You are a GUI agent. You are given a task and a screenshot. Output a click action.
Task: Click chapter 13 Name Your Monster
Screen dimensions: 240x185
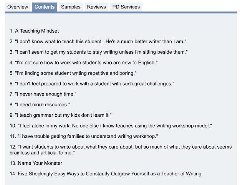pyautogui.click(x=36, y=163)
